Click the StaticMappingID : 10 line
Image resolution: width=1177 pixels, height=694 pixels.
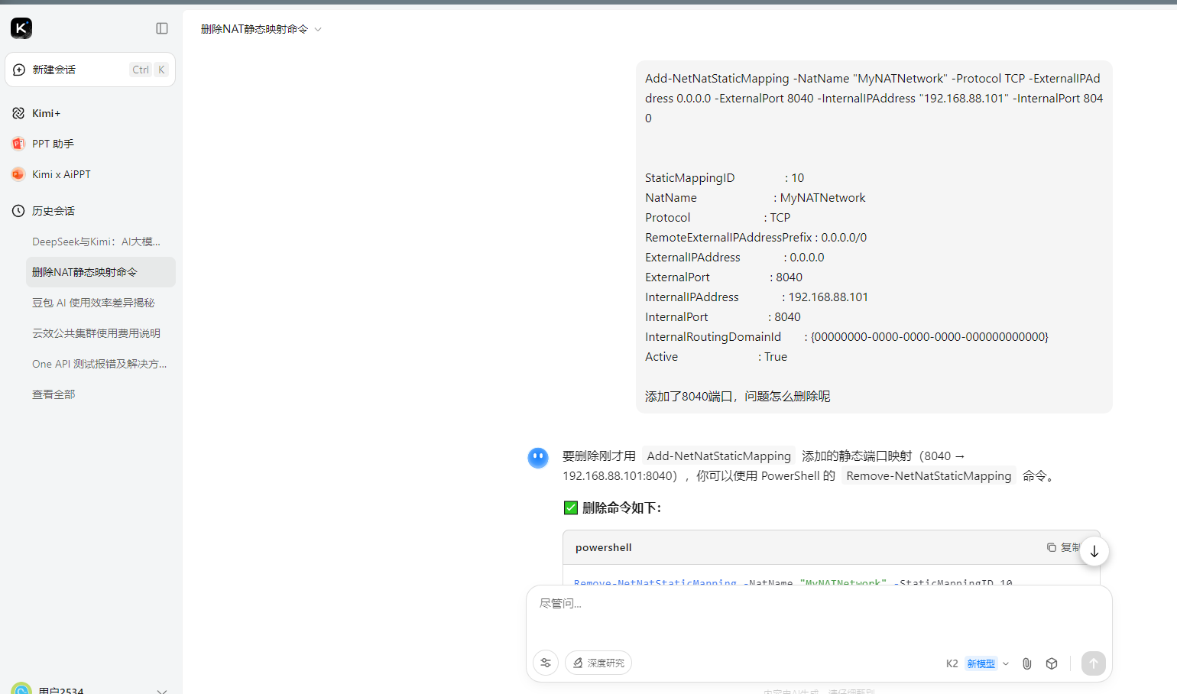click(x=725, y=177)
